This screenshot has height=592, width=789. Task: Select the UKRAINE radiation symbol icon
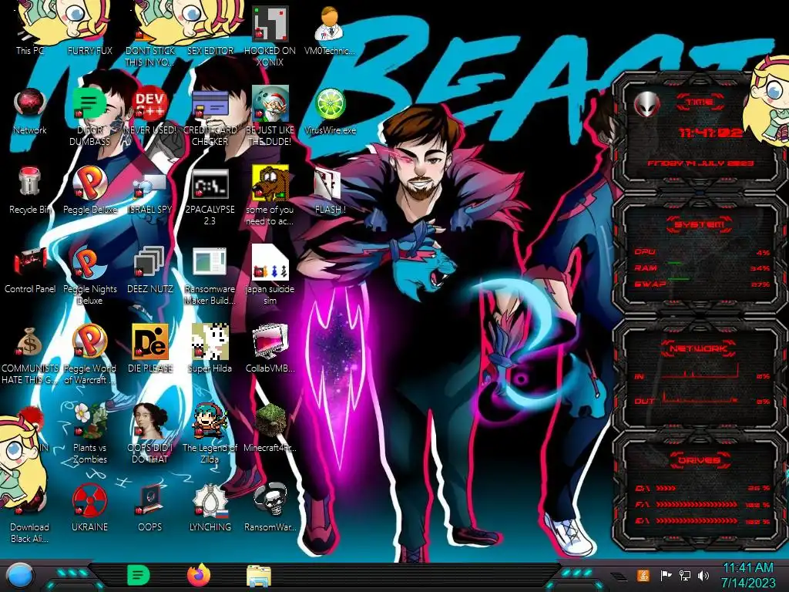tap(90, 507)
